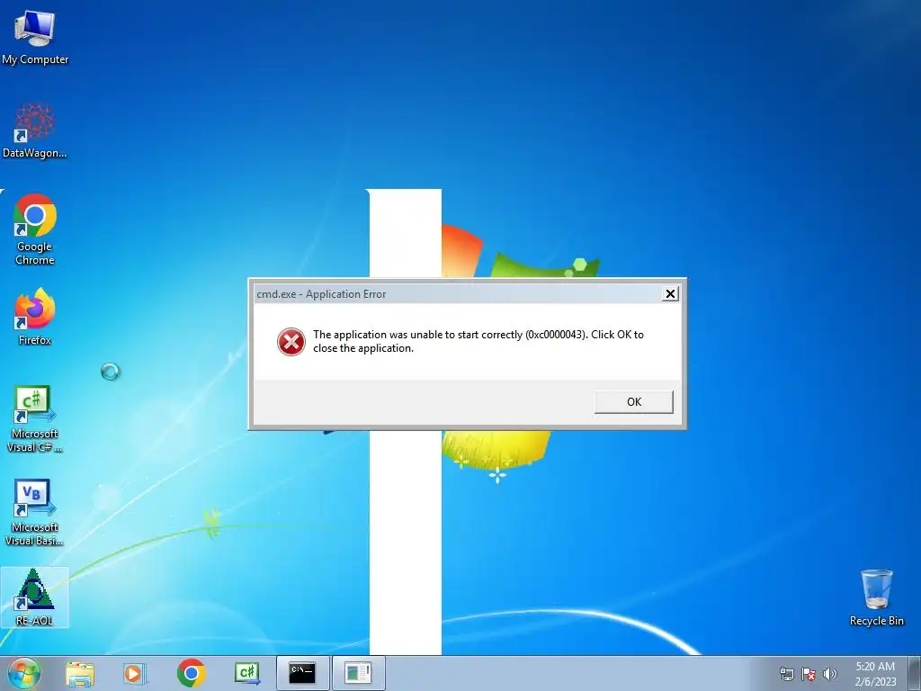Click OK to close the application error
This screenshot has width=921, height=691.
[x=634, y=402]
